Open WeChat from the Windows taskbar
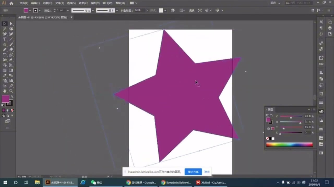The width and height of the screenshot is (334, 187). [97, 183]
